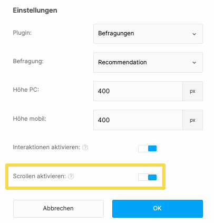Turn off the Scrollen aktivieren switch
This screenshot has width=214, height=223.
[x=148, y=177]
